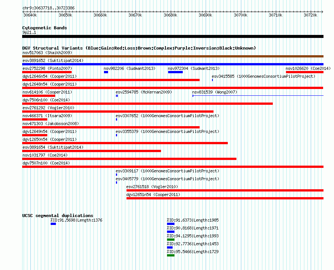
Task: Select the black 9p21.1 cytogenetic band bar
Action: click(x=173, y=36)
